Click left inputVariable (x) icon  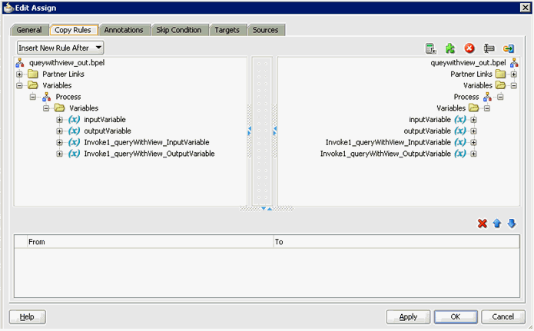74,120
